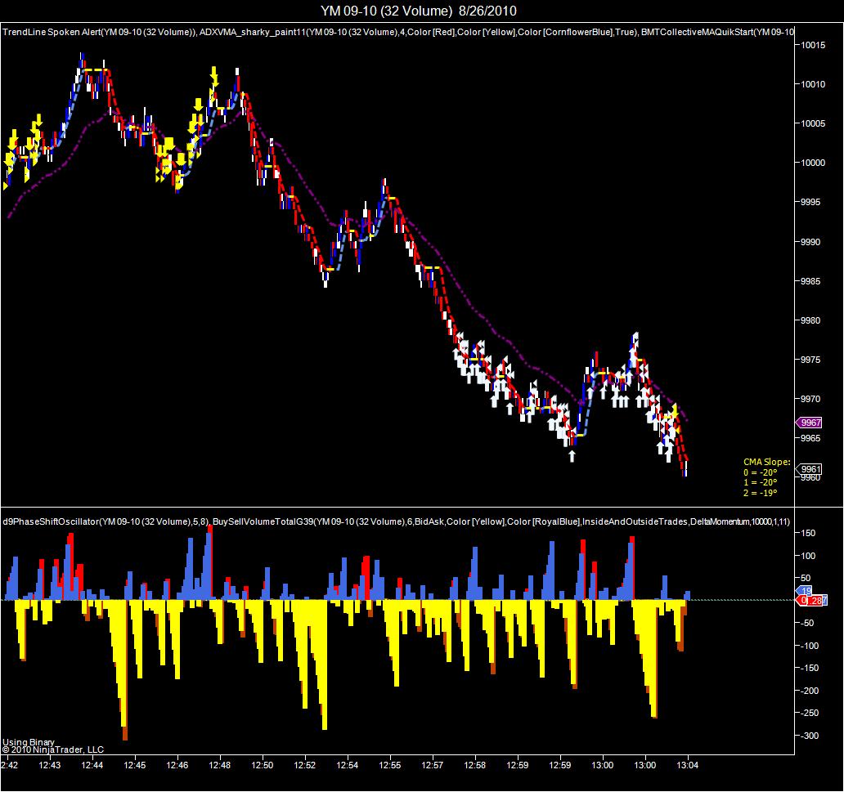The height and width of the screenshot is (792, 844).
Task: Select the TrendLine Spoken Alert indicator label
Action: click(x=100, y=32)
